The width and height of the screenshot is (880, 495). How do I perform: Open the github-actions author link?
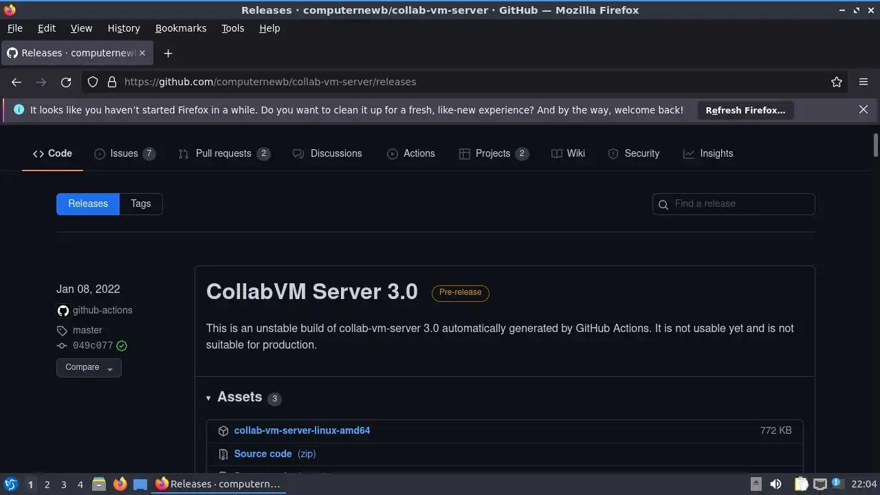[x=102, y=310]
